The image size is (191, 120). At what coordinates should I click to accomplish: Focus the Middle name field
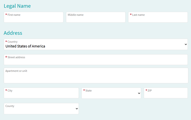tap(96, 17)
